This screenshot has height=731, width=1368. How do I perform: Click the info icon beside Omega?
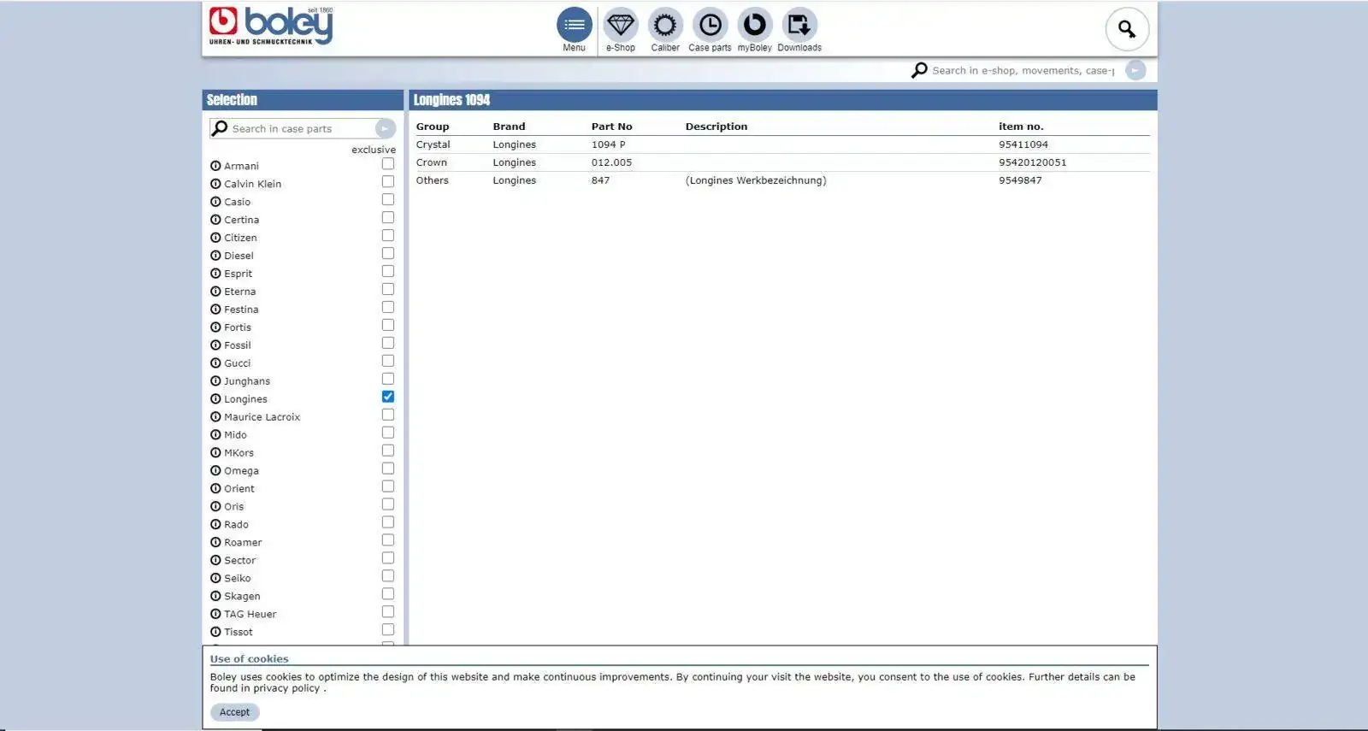[x=215, y=471]
